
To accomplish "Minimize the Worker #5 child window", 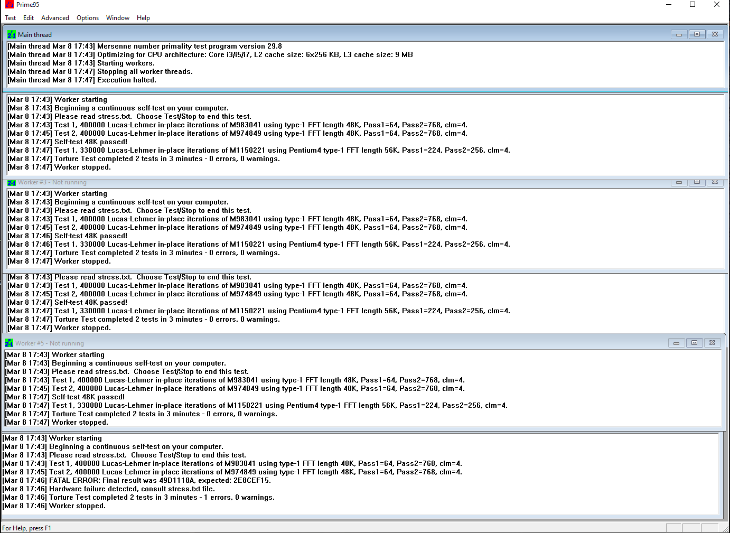I will click(x=676, y=343).
